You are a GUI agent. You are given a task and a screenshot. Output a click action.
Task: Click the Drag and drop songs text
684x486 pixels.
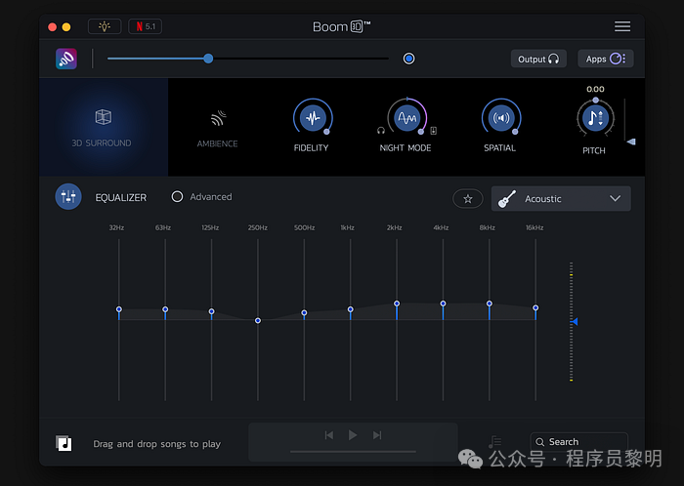click(157, 444)
